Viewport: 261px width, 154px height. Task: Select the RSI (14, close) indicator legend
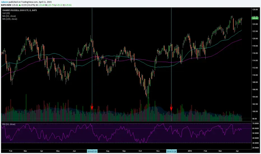coord(9,124)
